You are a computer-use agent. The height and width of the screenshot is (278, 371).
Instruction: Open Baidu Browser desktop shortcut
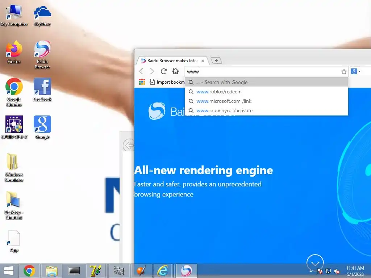[42, 55]
